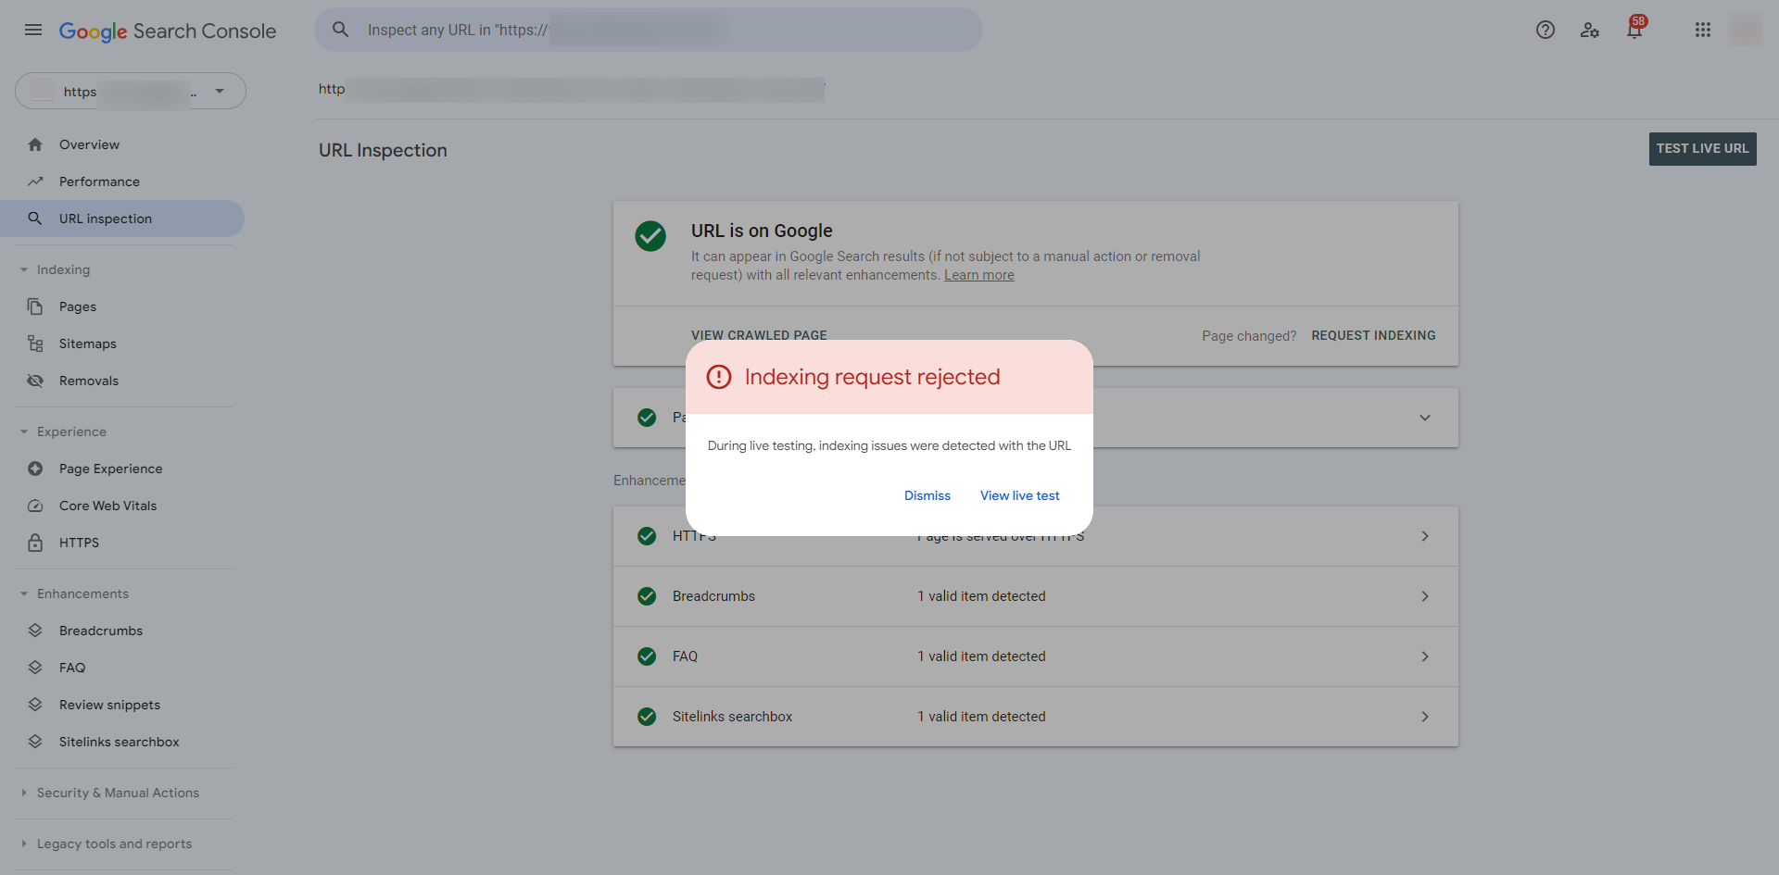
Task: Click the Page Experience icon
Action: (35, 469)
